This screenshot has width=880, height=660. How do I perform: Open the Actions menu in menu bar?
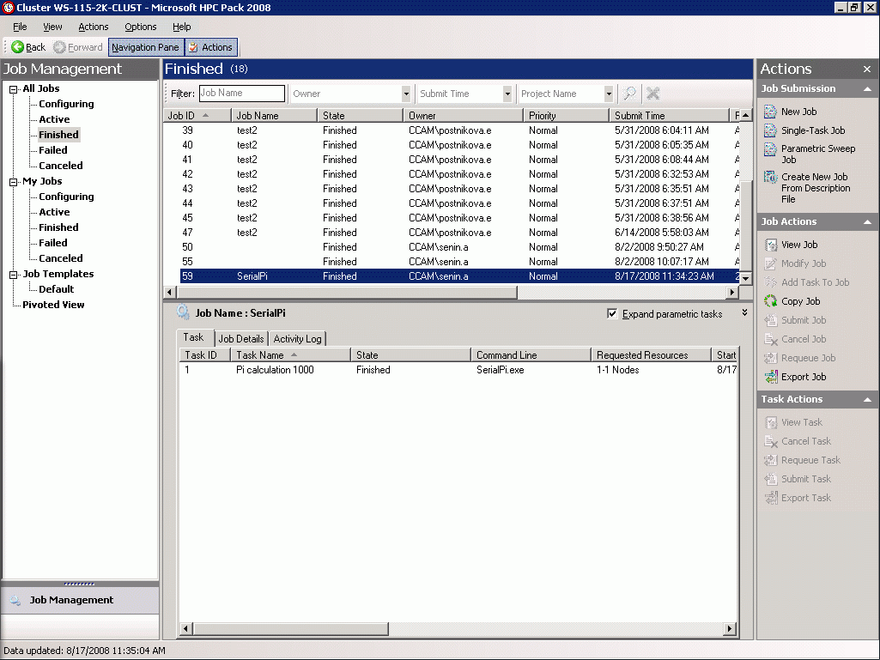94,27
